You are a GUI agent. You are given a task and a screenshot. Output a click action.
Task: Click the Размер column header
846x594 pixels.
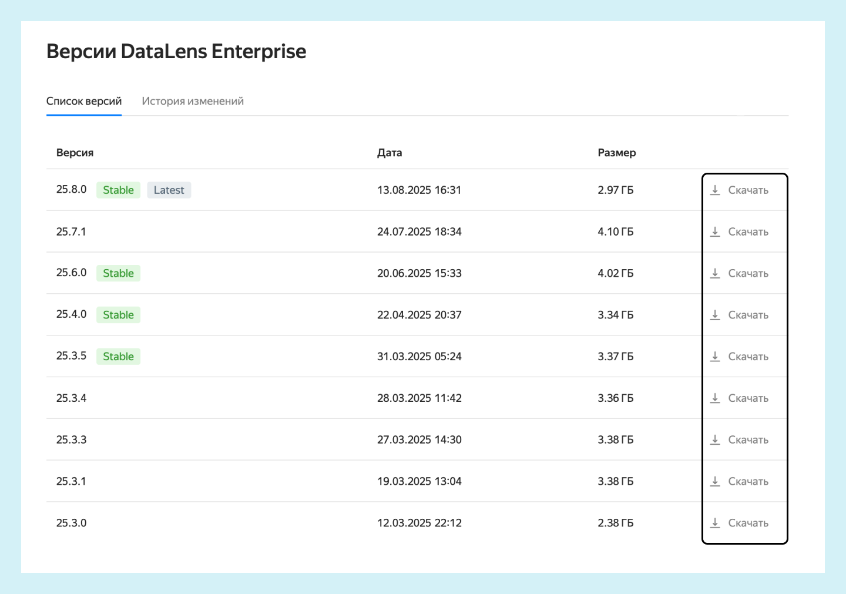[x=616, y=153]
